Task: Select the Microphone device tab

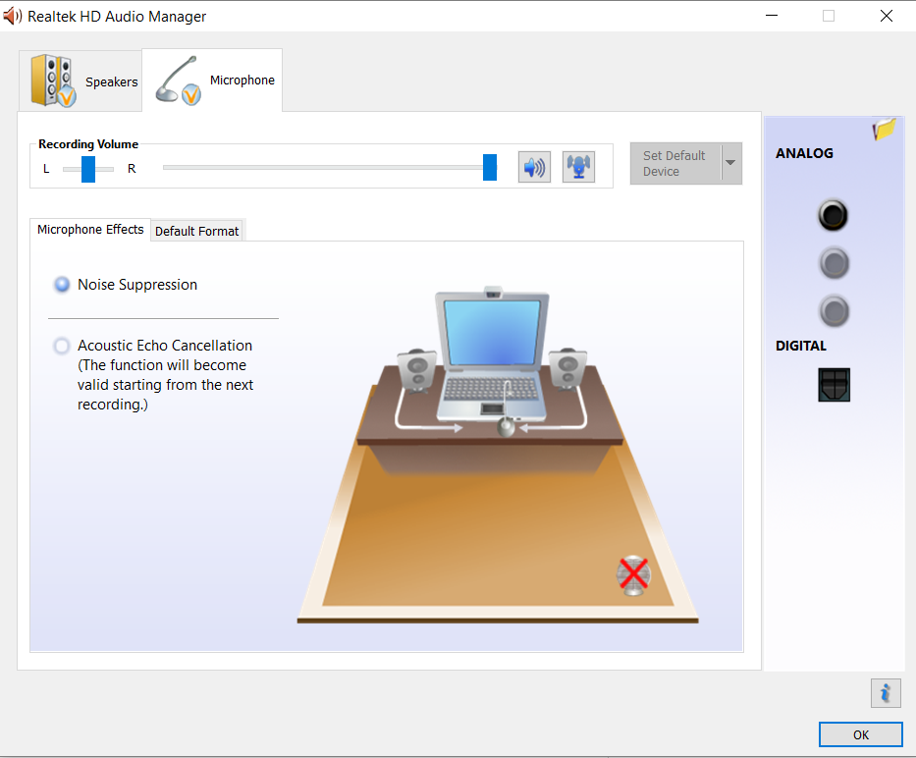Action: (213, 81)
